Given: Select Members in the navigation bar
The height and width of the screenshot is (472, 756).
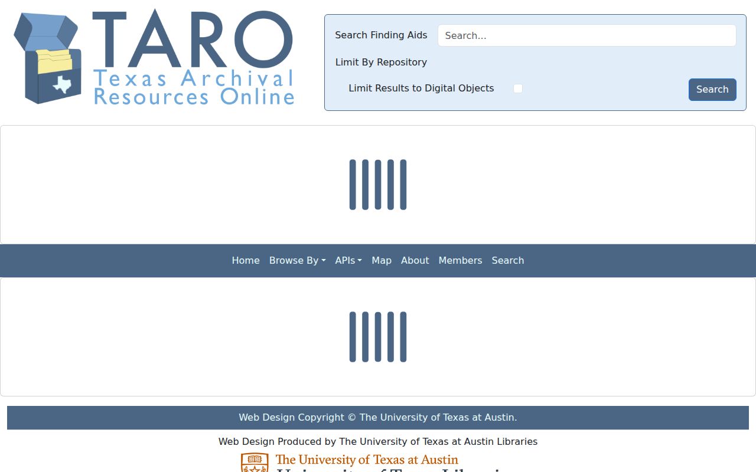Looking at the screenshot, I should tap(460, 260).
